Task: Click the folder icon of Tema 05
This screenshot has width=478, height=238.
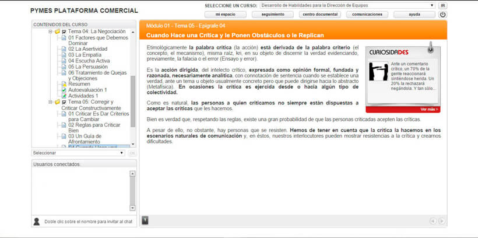Action: coord(57,102)
